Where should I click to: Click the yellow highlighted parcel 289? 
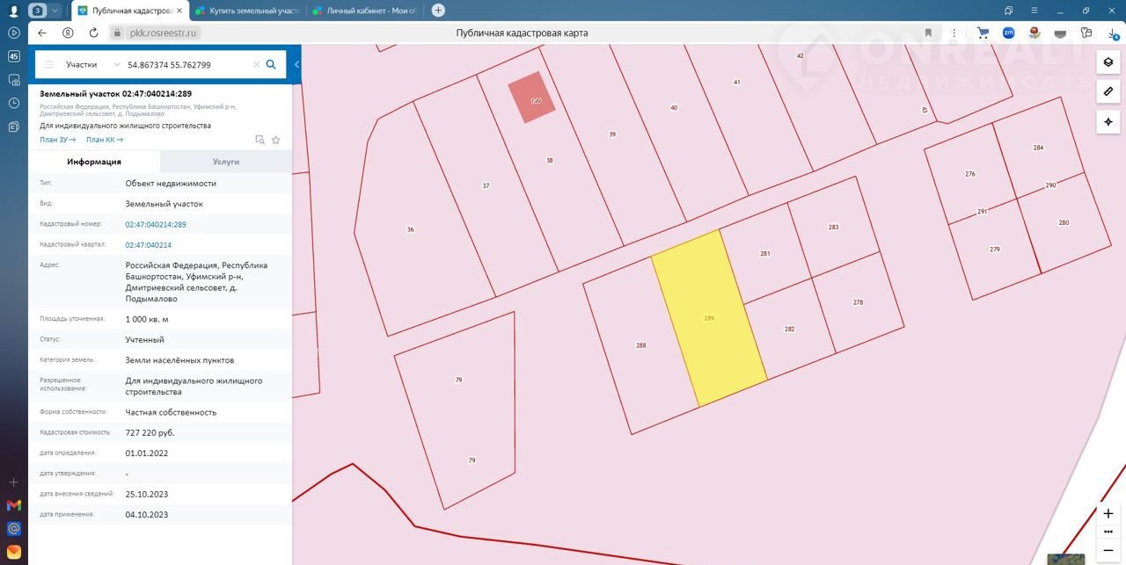[x=709, y=318]
